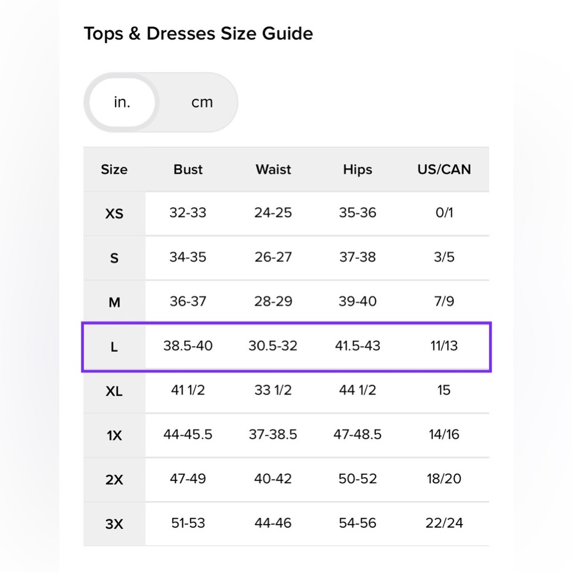Viewport: 572px width, 572px height.
Task: Click the Hips column header
Action: [357, 170]
